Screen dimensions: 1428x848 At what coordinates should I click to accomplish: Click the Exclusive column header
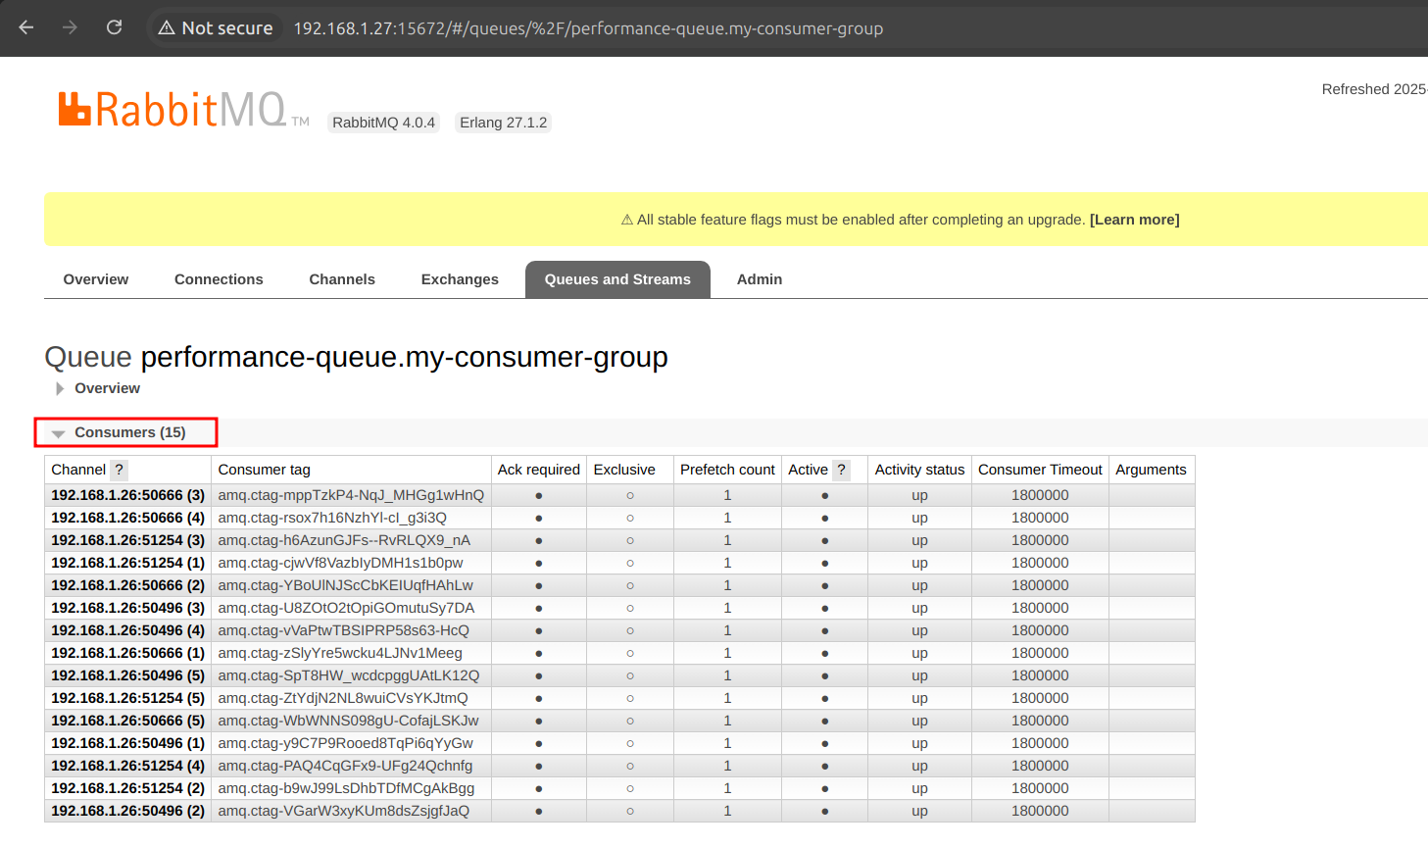pyautogui.click(x=624, y=470)
